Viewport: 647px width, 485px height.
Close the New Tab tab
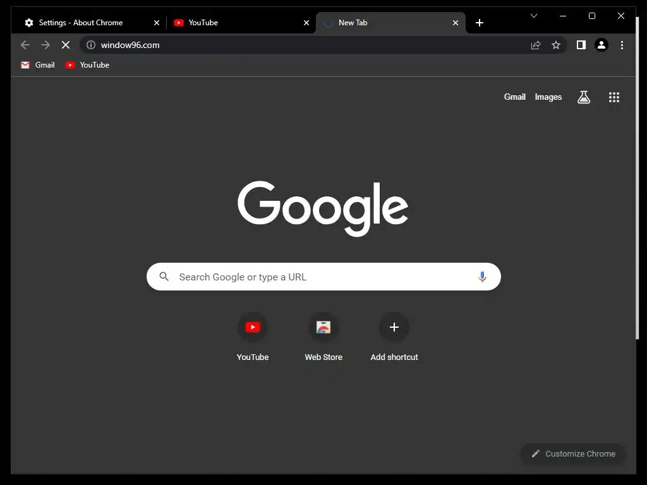point(455,23)
